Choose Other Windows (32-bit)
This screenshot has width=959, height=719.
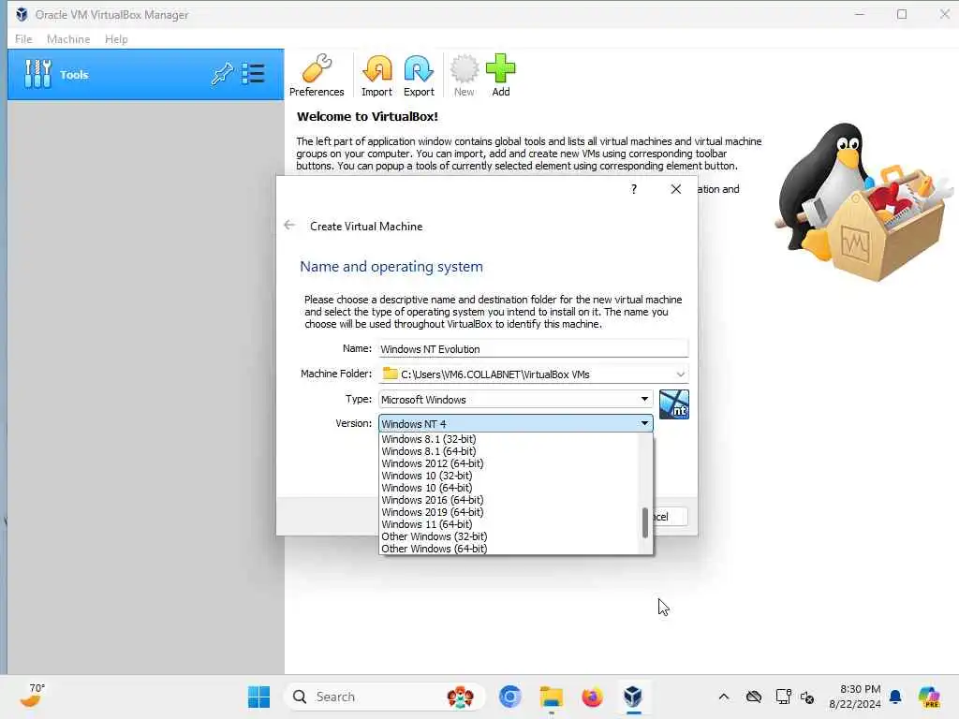click(x=509, y=536)
